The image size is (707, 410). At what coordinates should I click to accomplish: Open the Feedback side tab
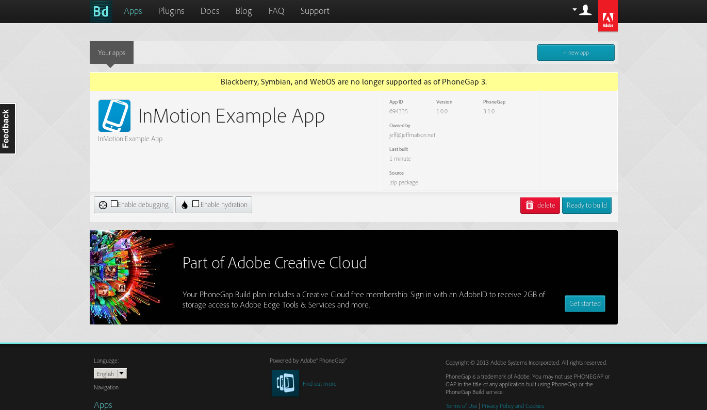coord(7,129)
